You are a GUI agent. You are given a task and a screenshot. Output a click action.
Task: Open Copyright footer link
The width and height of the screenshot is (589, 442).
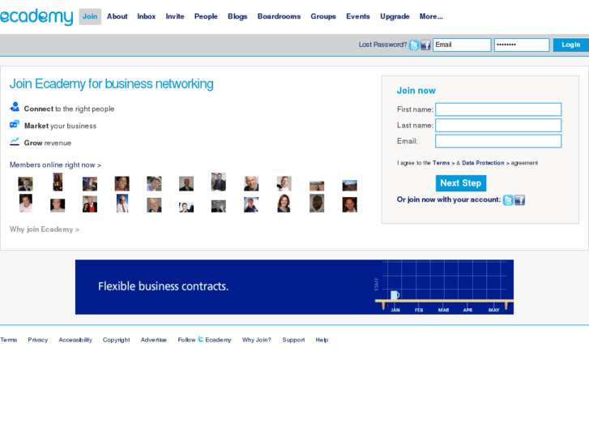[x=117, y=340]
